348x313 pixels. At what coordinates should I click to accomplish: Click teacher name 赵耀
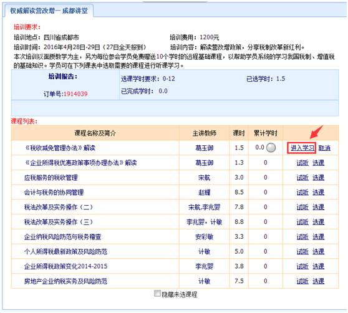[204, 192]
